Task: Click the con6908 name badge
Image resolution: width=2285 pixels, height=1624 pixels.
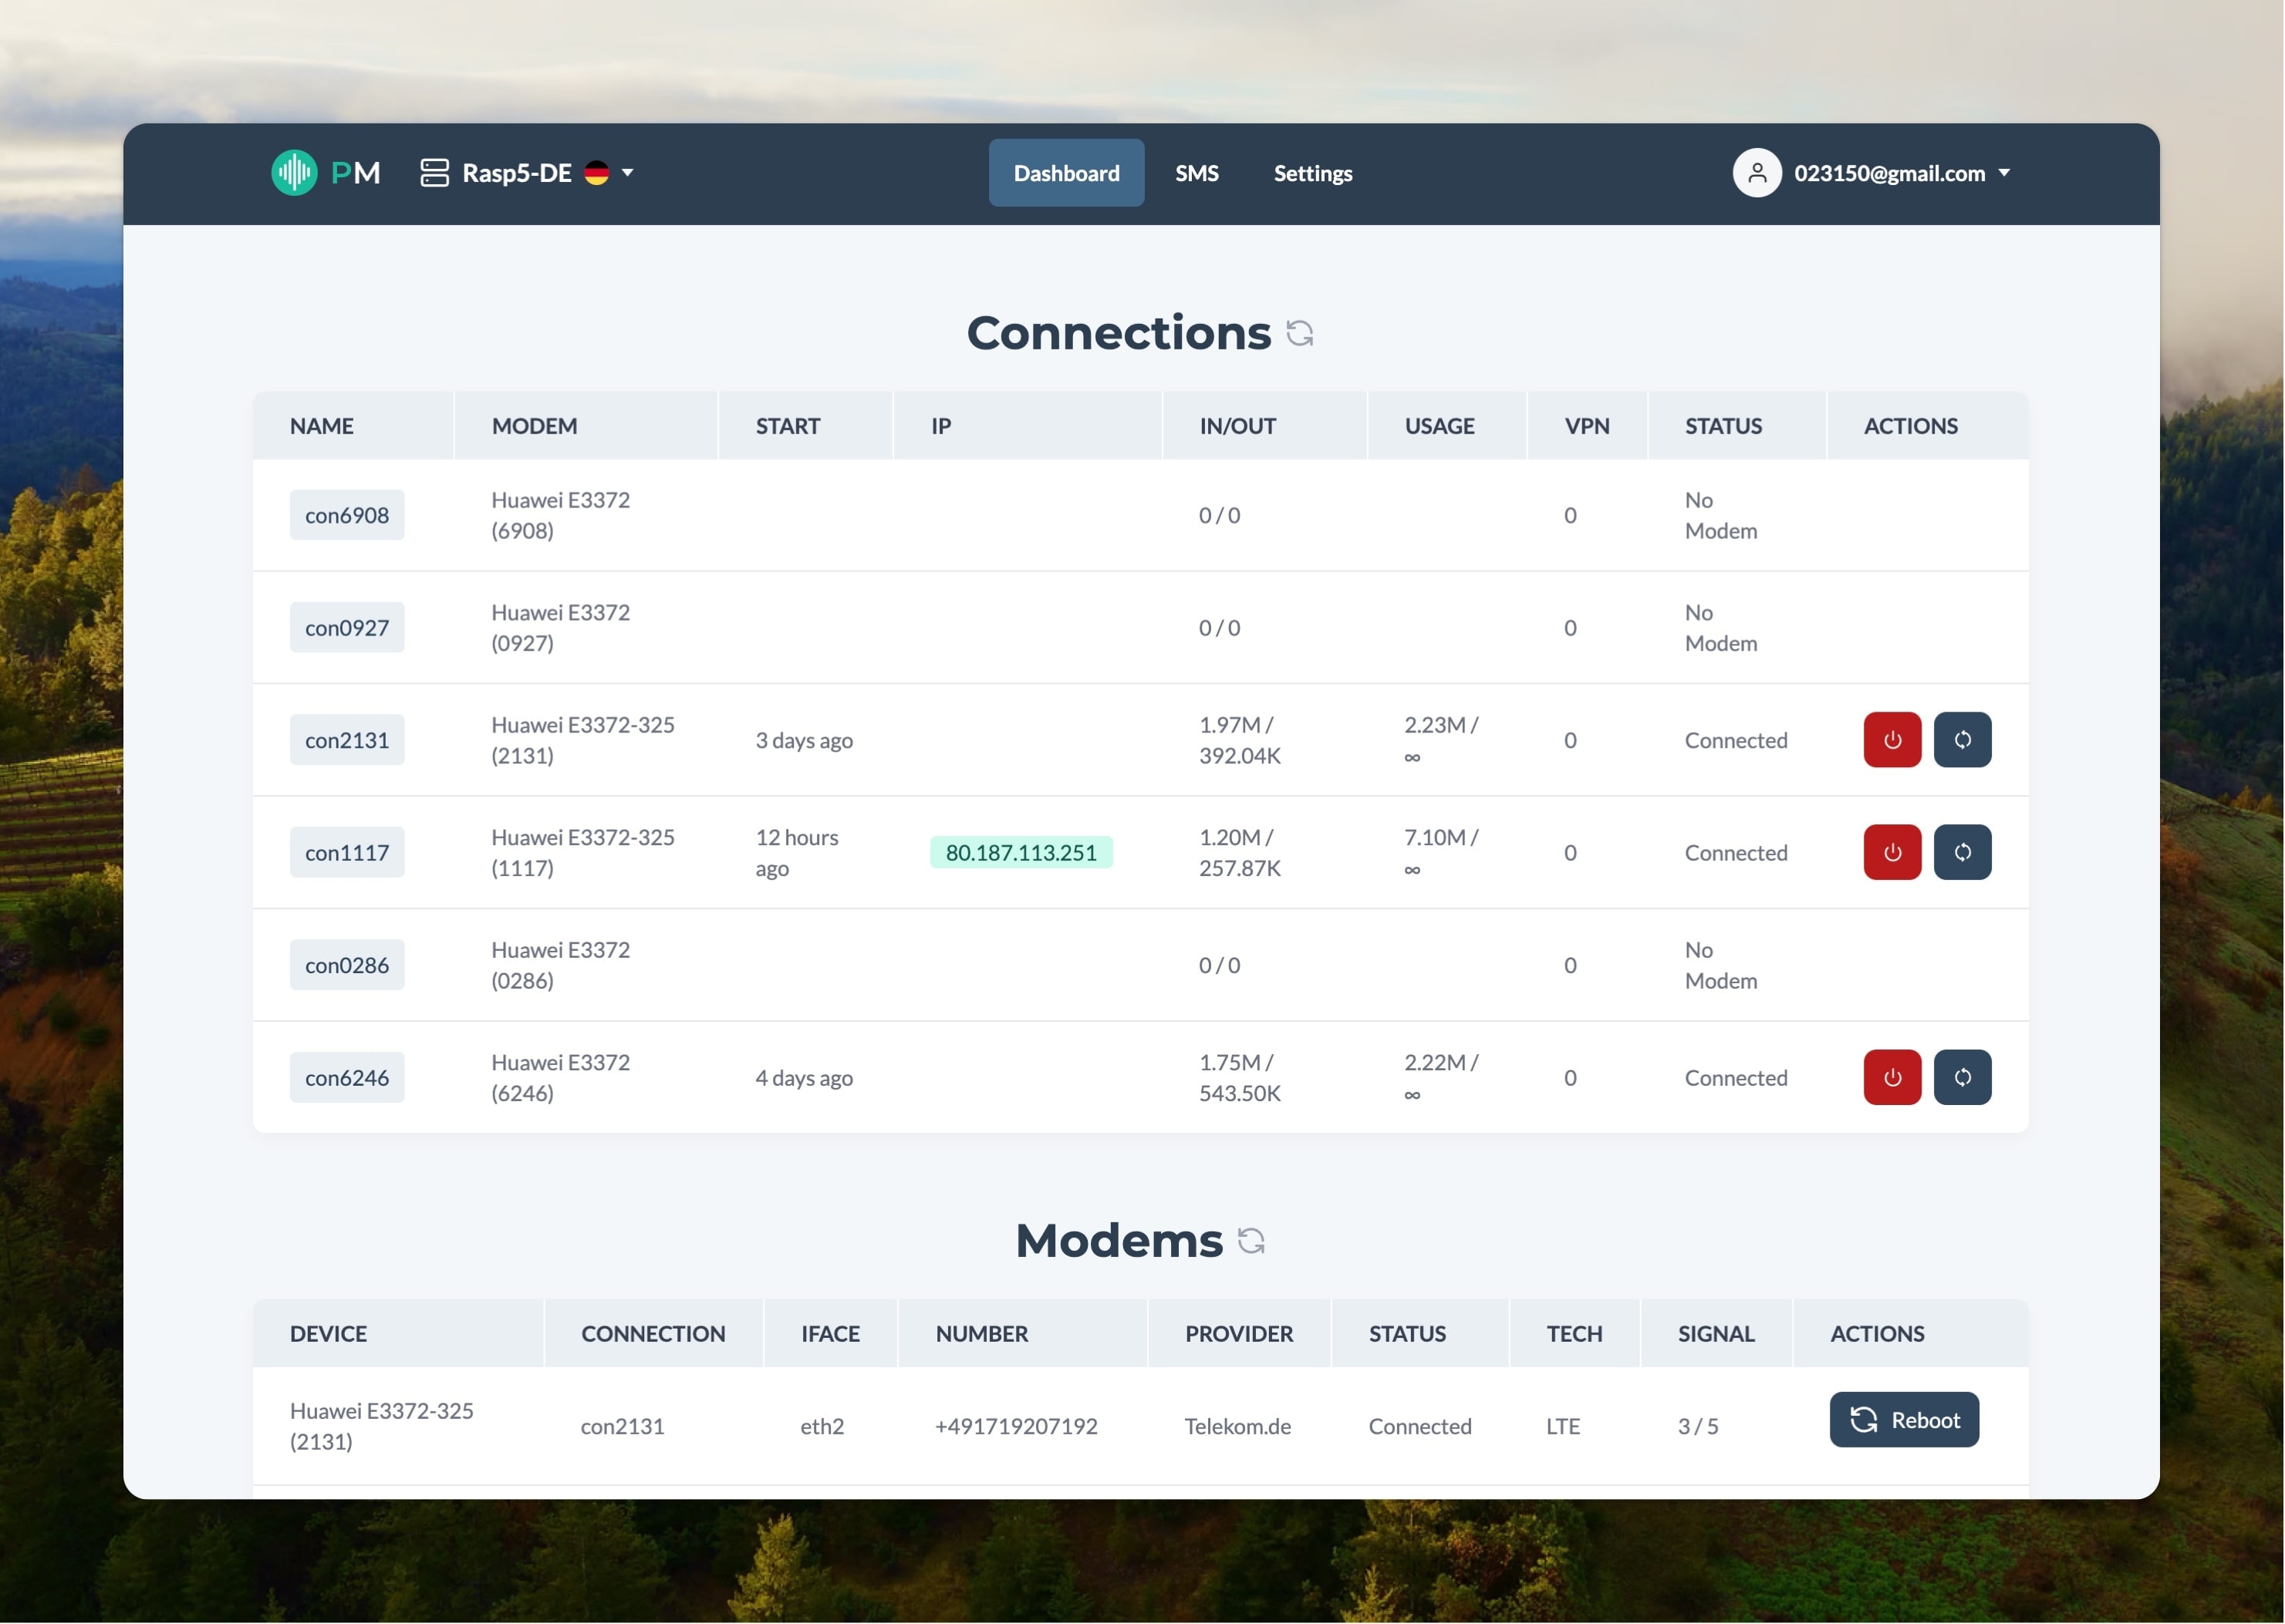Action: point(346,515)
